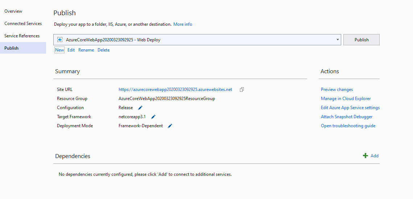Click the Azure profile icon in dropdown
The height and width of the screenshot is (199, 413).
[60, 40]
